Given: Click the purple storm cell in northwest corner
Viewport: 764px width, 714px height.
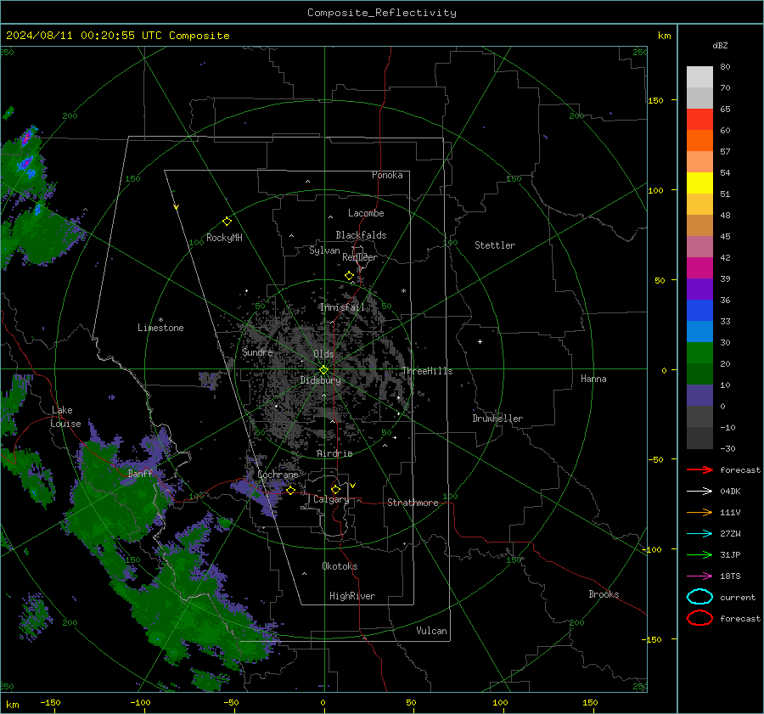Looking at the screenshot, I should coord(27,136).
